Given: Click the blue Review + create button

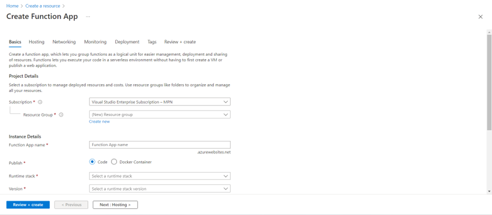Looking at the screenshot, I should coord(28,205).
